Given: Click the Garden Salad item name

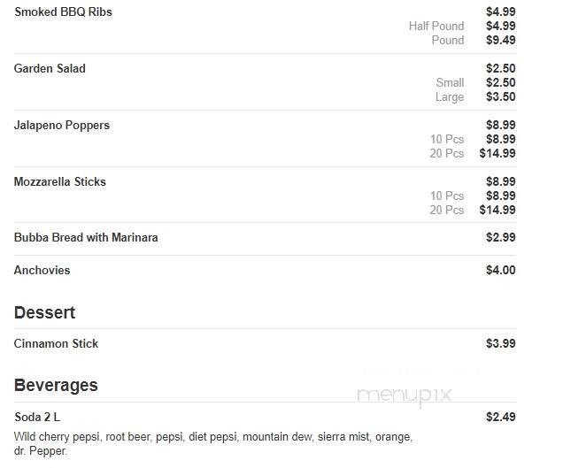Looking at the screenshot, I should click(x=50, y=68).
